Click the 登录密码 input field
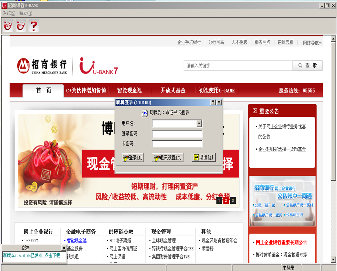 (177, 134)
